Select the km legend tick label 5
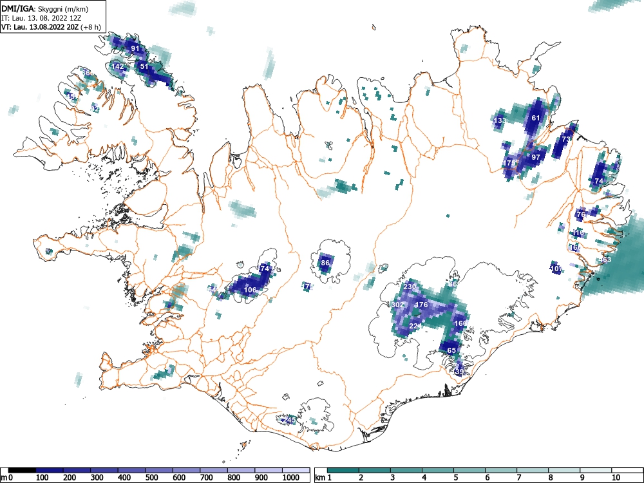Viewport: 644px width, 483px height. [x=456, y=478]
